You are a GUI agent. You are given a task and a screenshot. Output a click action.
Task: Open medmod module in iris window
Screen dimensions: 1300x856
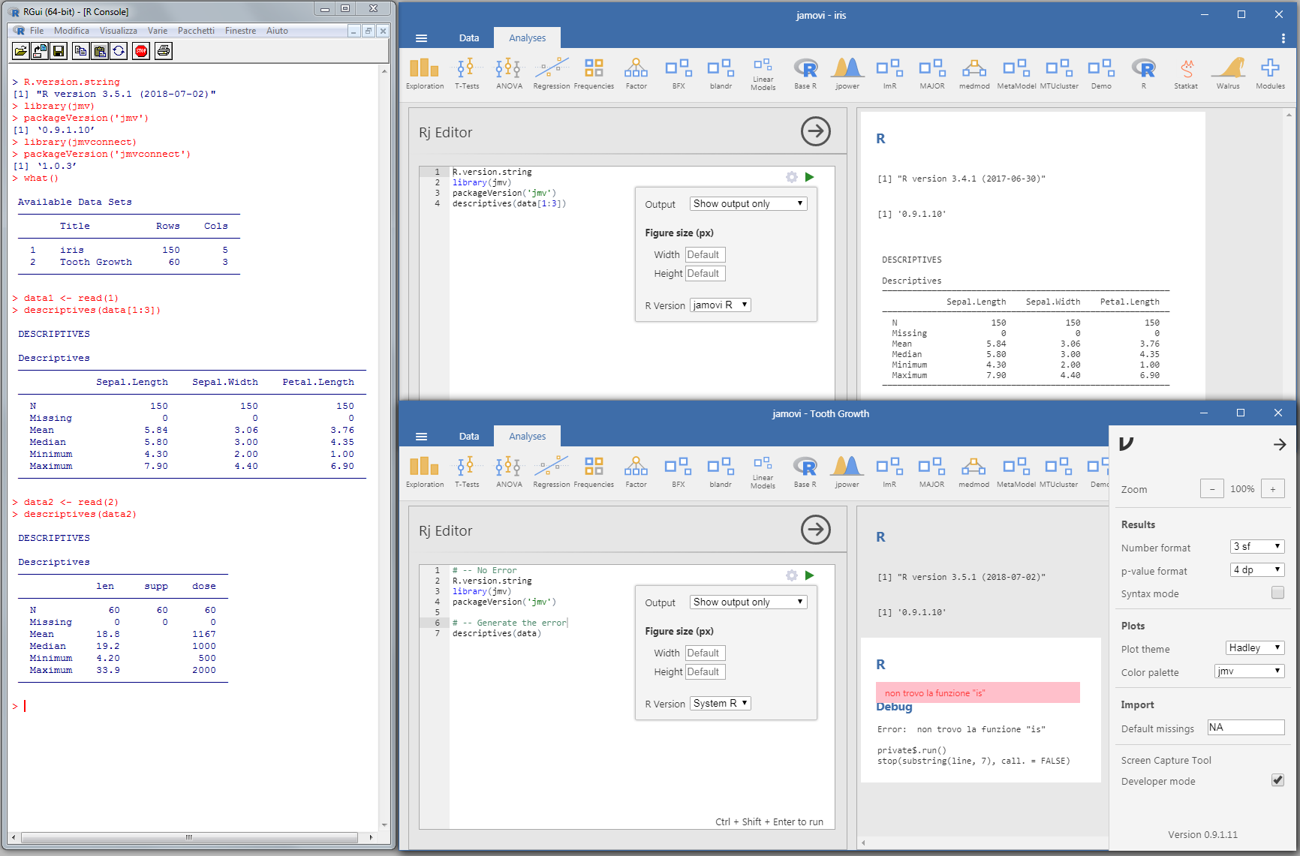[x=974, y=74]
